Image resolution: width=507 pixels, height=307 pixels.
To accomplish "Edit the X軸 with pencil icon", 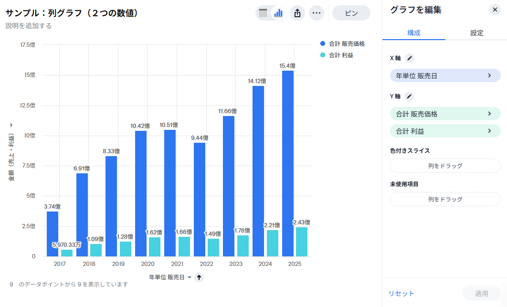I will (409, 58).
